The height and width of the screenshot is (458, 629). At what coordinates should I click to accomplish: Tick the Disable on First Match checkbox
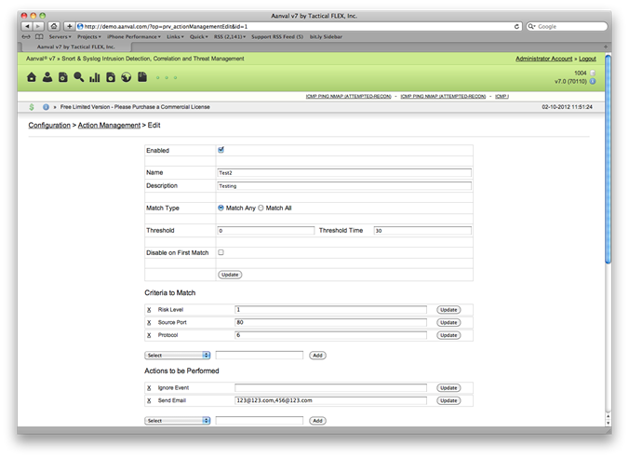(221, 252)
